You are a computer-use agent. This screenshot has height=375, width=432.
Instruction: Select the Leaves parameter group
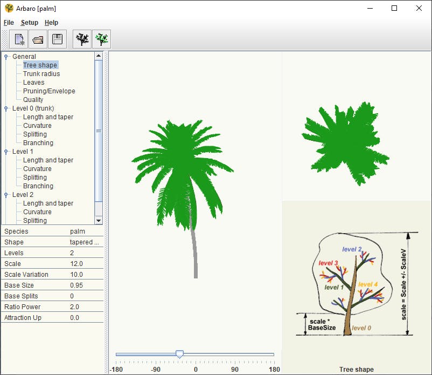pos(34,83)
